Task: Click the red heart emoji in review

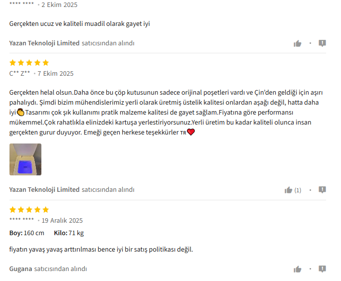Action: click(x=191, y=132)
